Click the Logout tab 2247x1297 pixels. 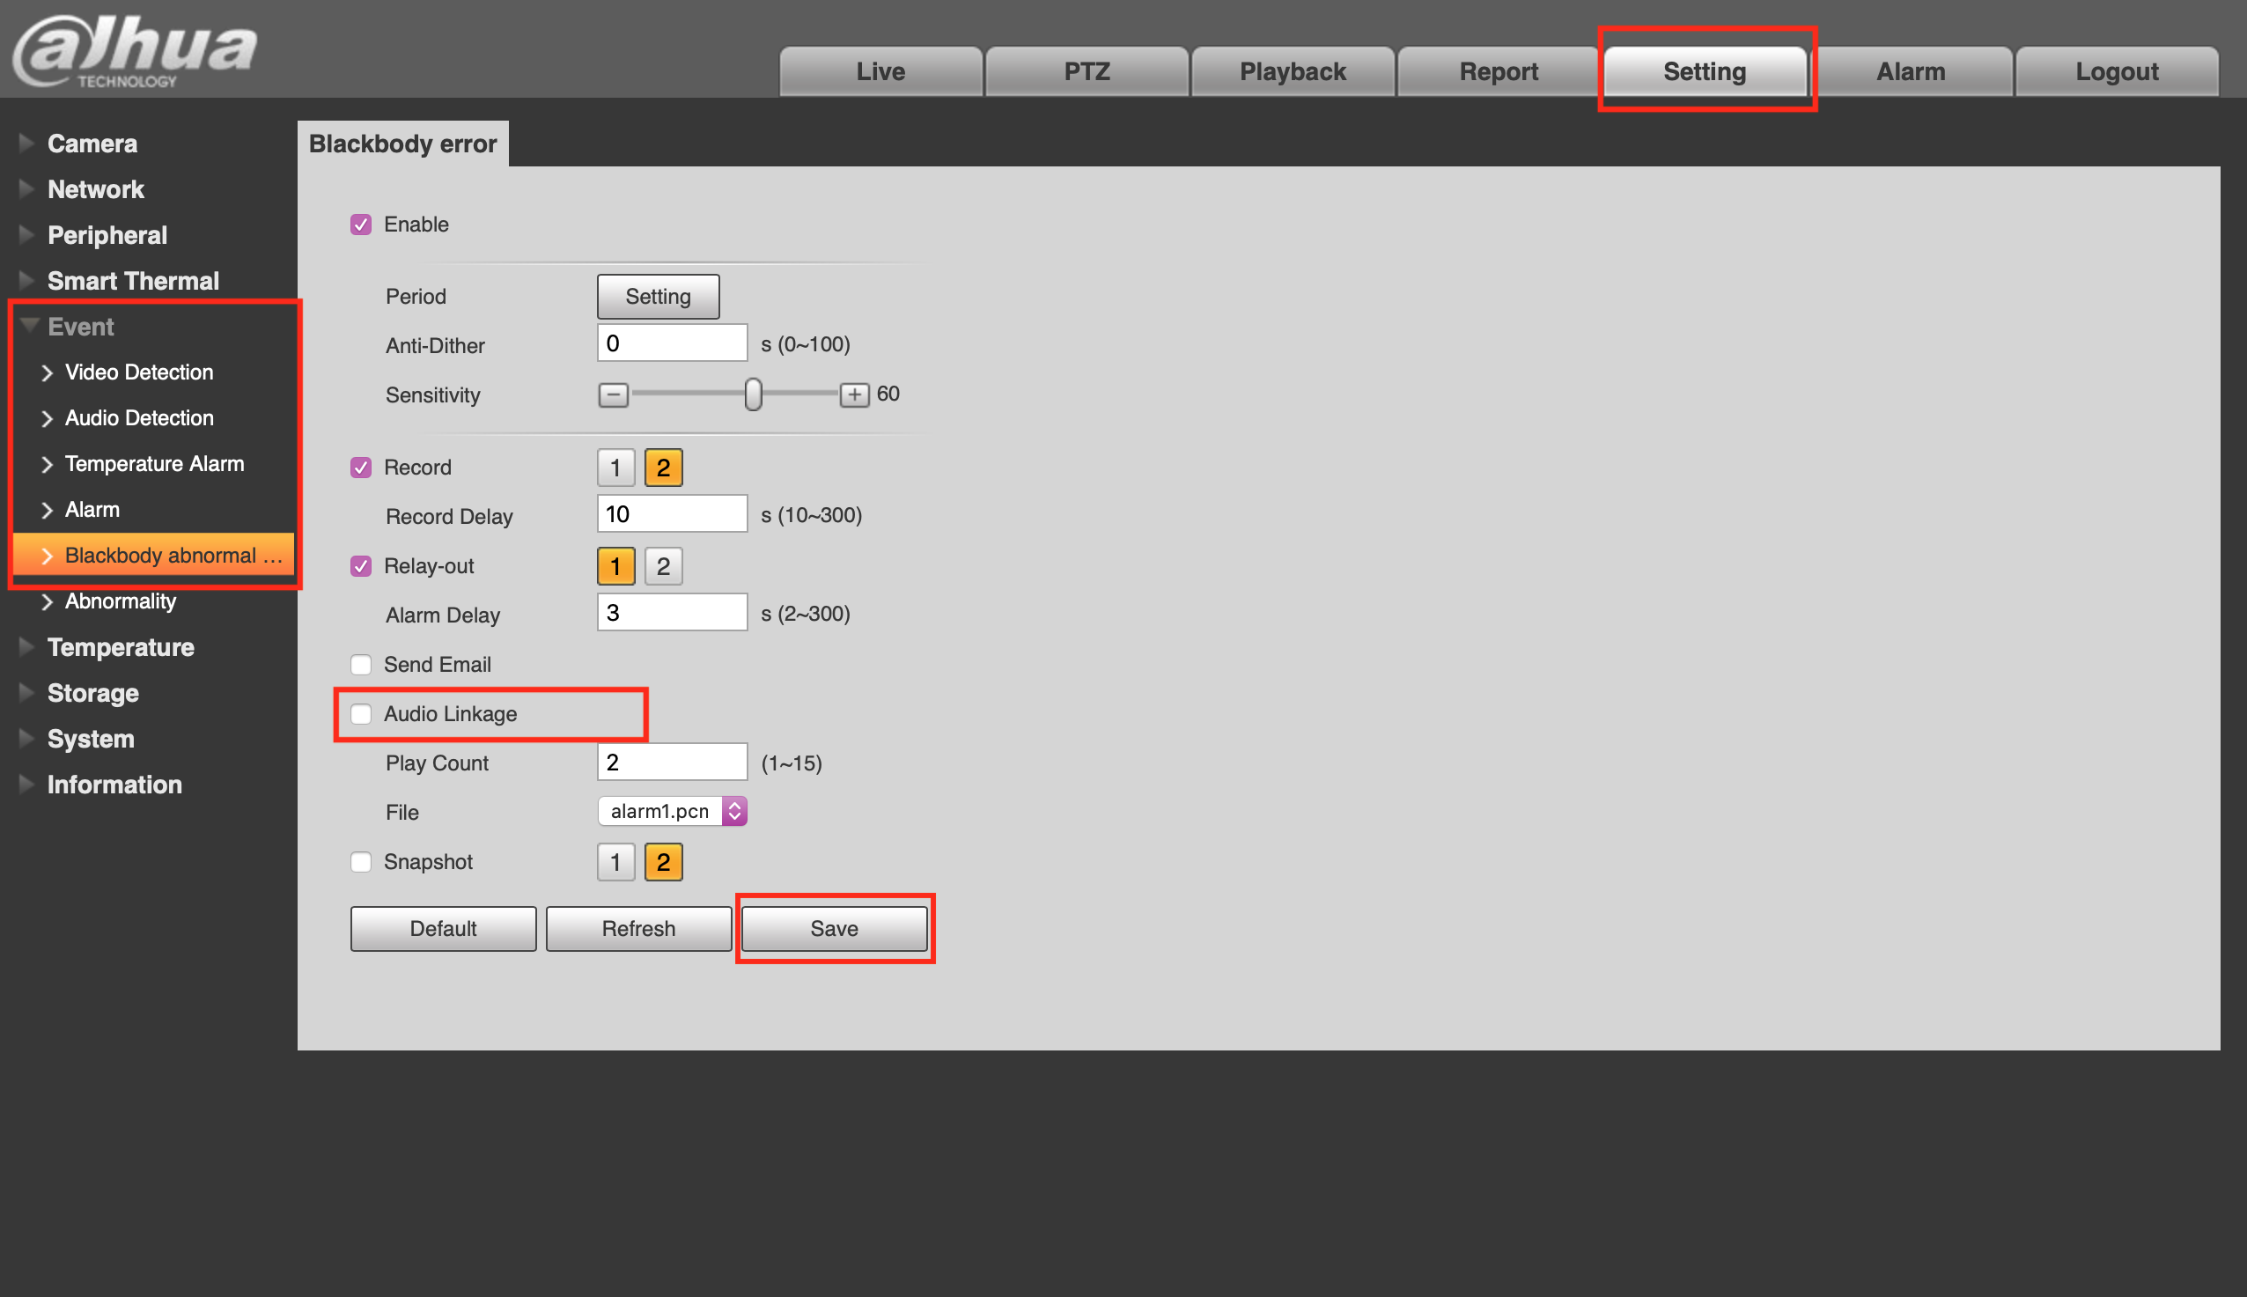[2116, 71]
